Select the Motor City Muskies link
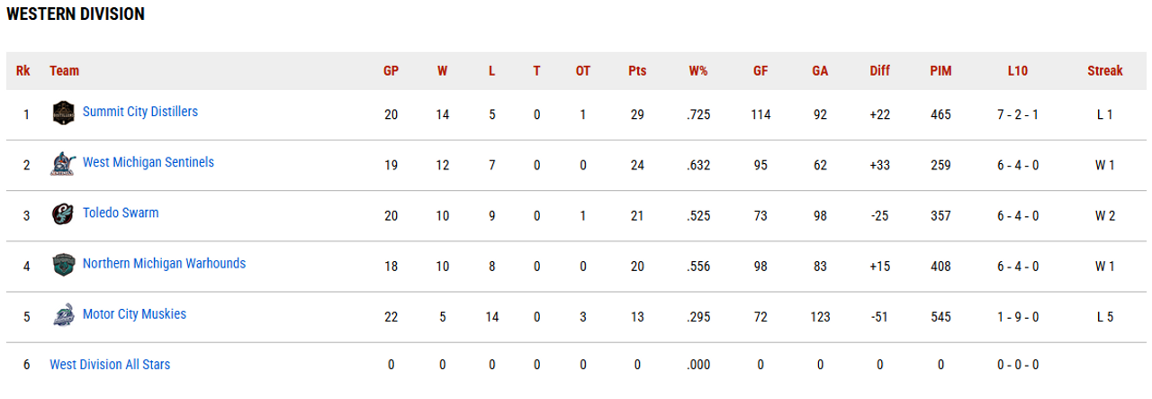The height and width of the screenshot is (399, 1152). click(x=134, y=313)
